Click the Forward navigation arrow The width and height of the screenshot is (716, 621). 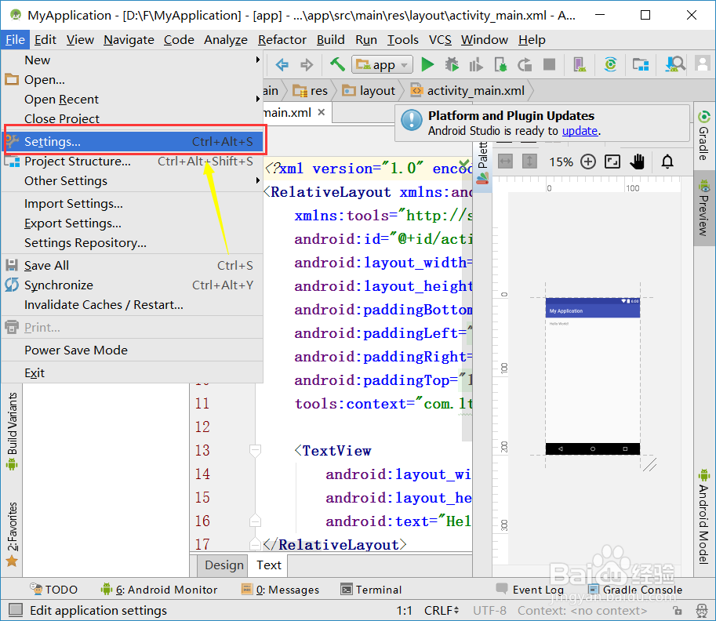point(307,65)
